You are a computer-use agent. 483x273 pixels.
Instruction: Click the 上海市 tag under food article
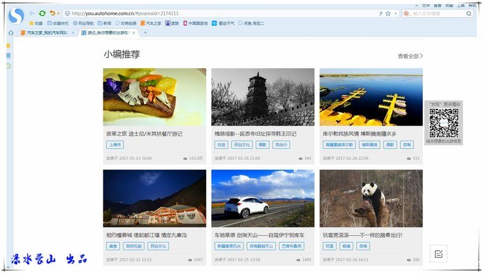click(x=115, y=145)
